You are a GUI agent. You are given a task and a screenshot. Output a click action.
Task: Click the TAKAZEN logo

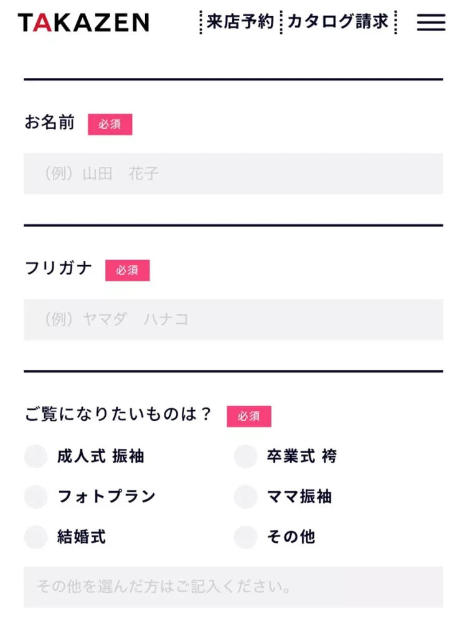(83, 22)
